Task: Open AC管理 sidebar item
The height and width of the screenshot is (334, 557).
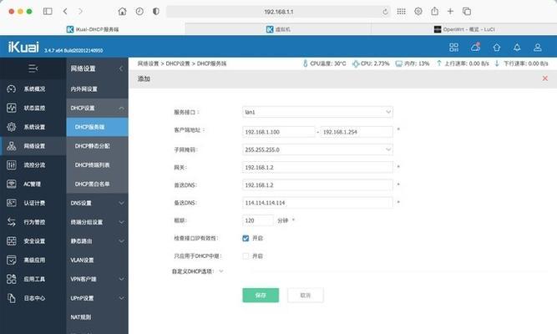Action: tap(33, 184)
